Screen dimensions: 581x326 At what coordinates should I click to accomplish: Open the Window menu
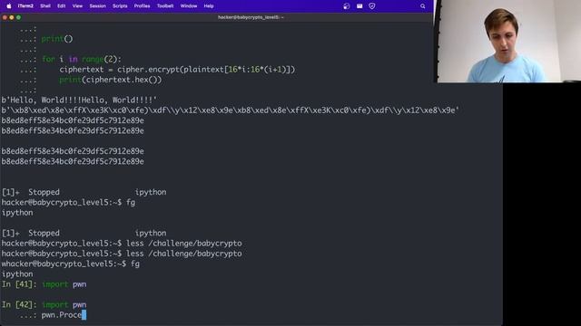tap(189, 6)
